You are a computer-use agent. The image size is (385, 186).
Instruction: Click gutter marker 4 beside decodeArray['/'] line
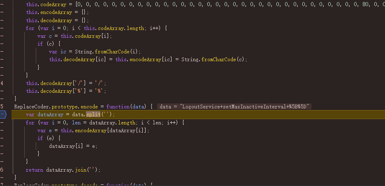(x=2, y=83)
